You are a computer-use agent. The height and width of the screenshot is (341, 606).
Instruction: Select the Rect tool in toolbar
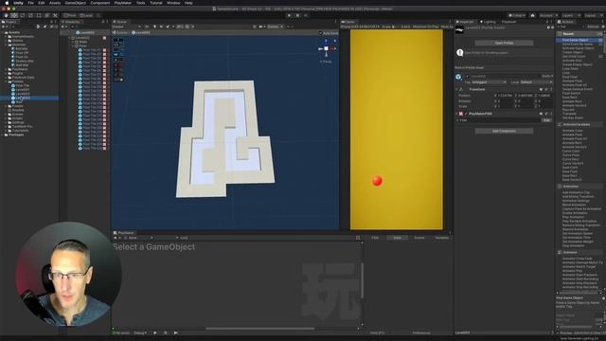(39, 15)
